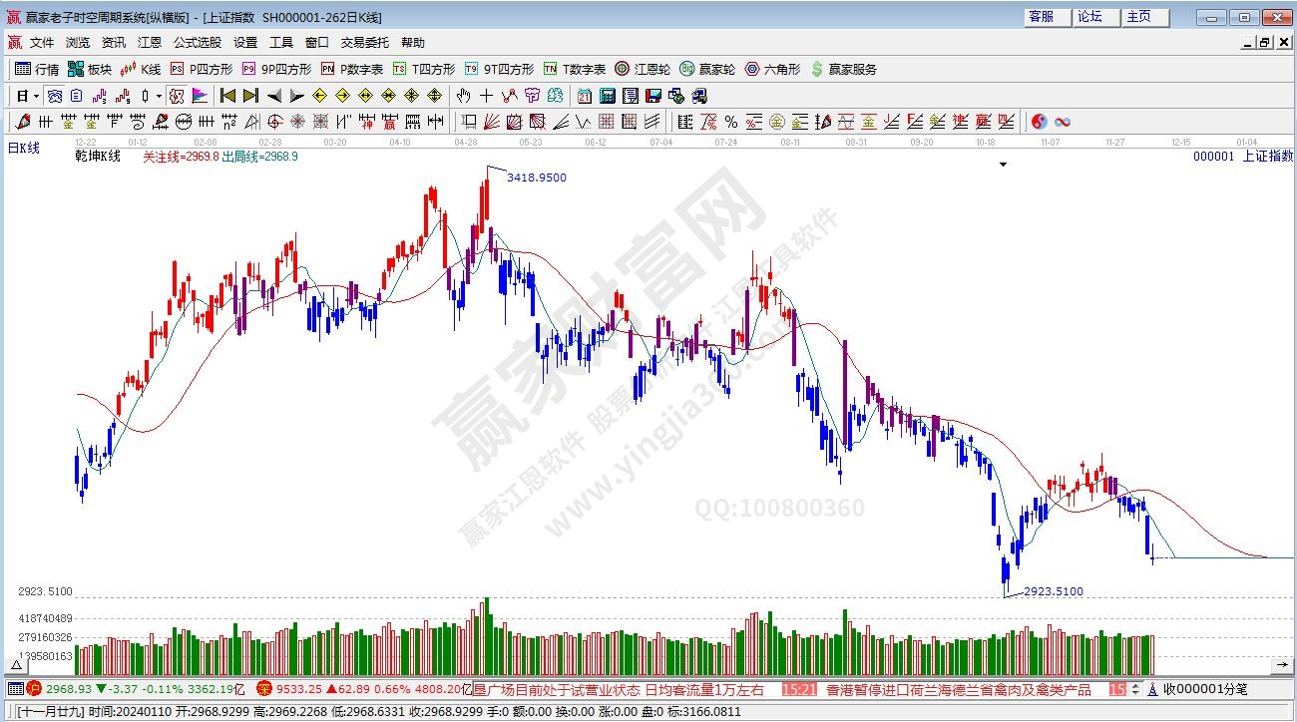Open the 公式选股 menu
The image size is (1297, 722).
[198, 43]
